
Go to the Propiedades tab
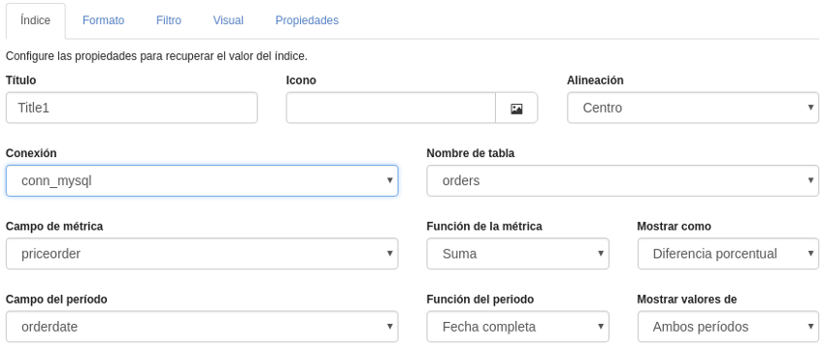(x=308, y=20)
